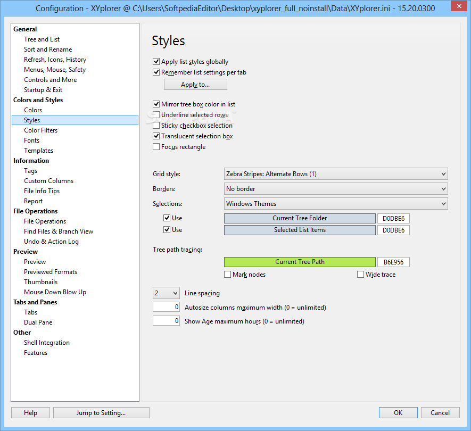Open Undo & Action Log settings
471x431 pixels.
52,242
